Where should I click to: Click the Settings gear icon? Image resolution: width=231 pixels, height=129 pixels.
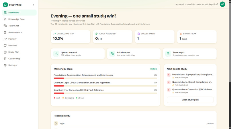pos(5,65)
